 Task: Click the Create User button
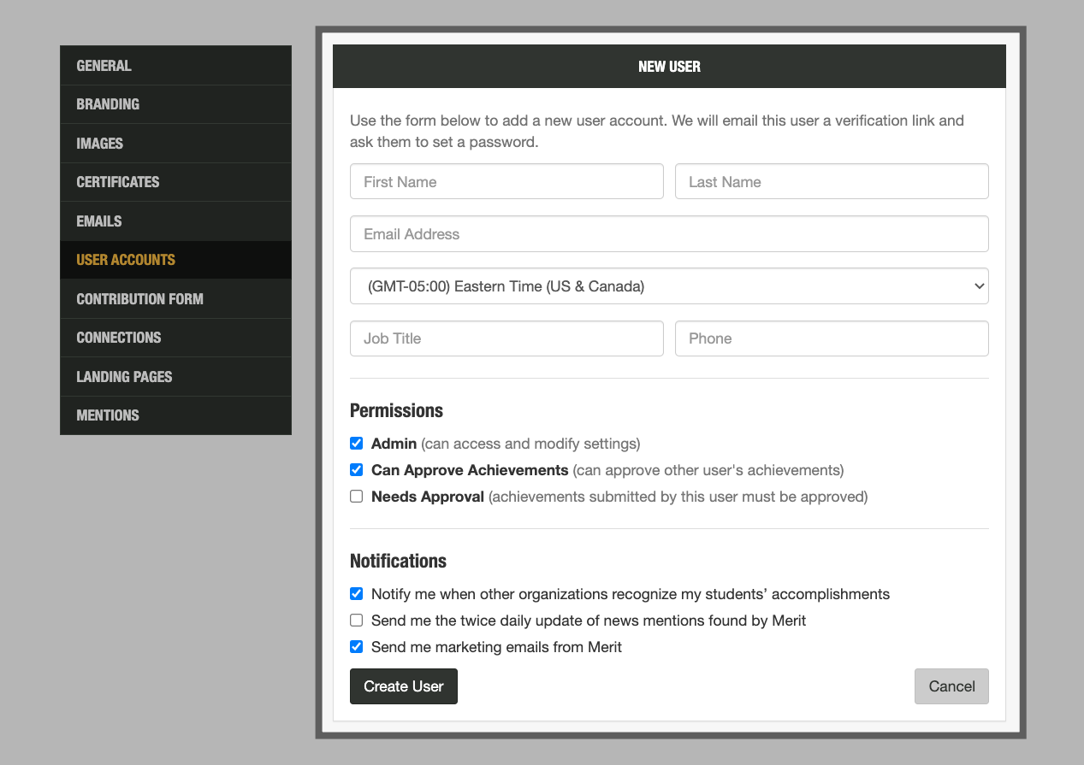tap(404, 686)
